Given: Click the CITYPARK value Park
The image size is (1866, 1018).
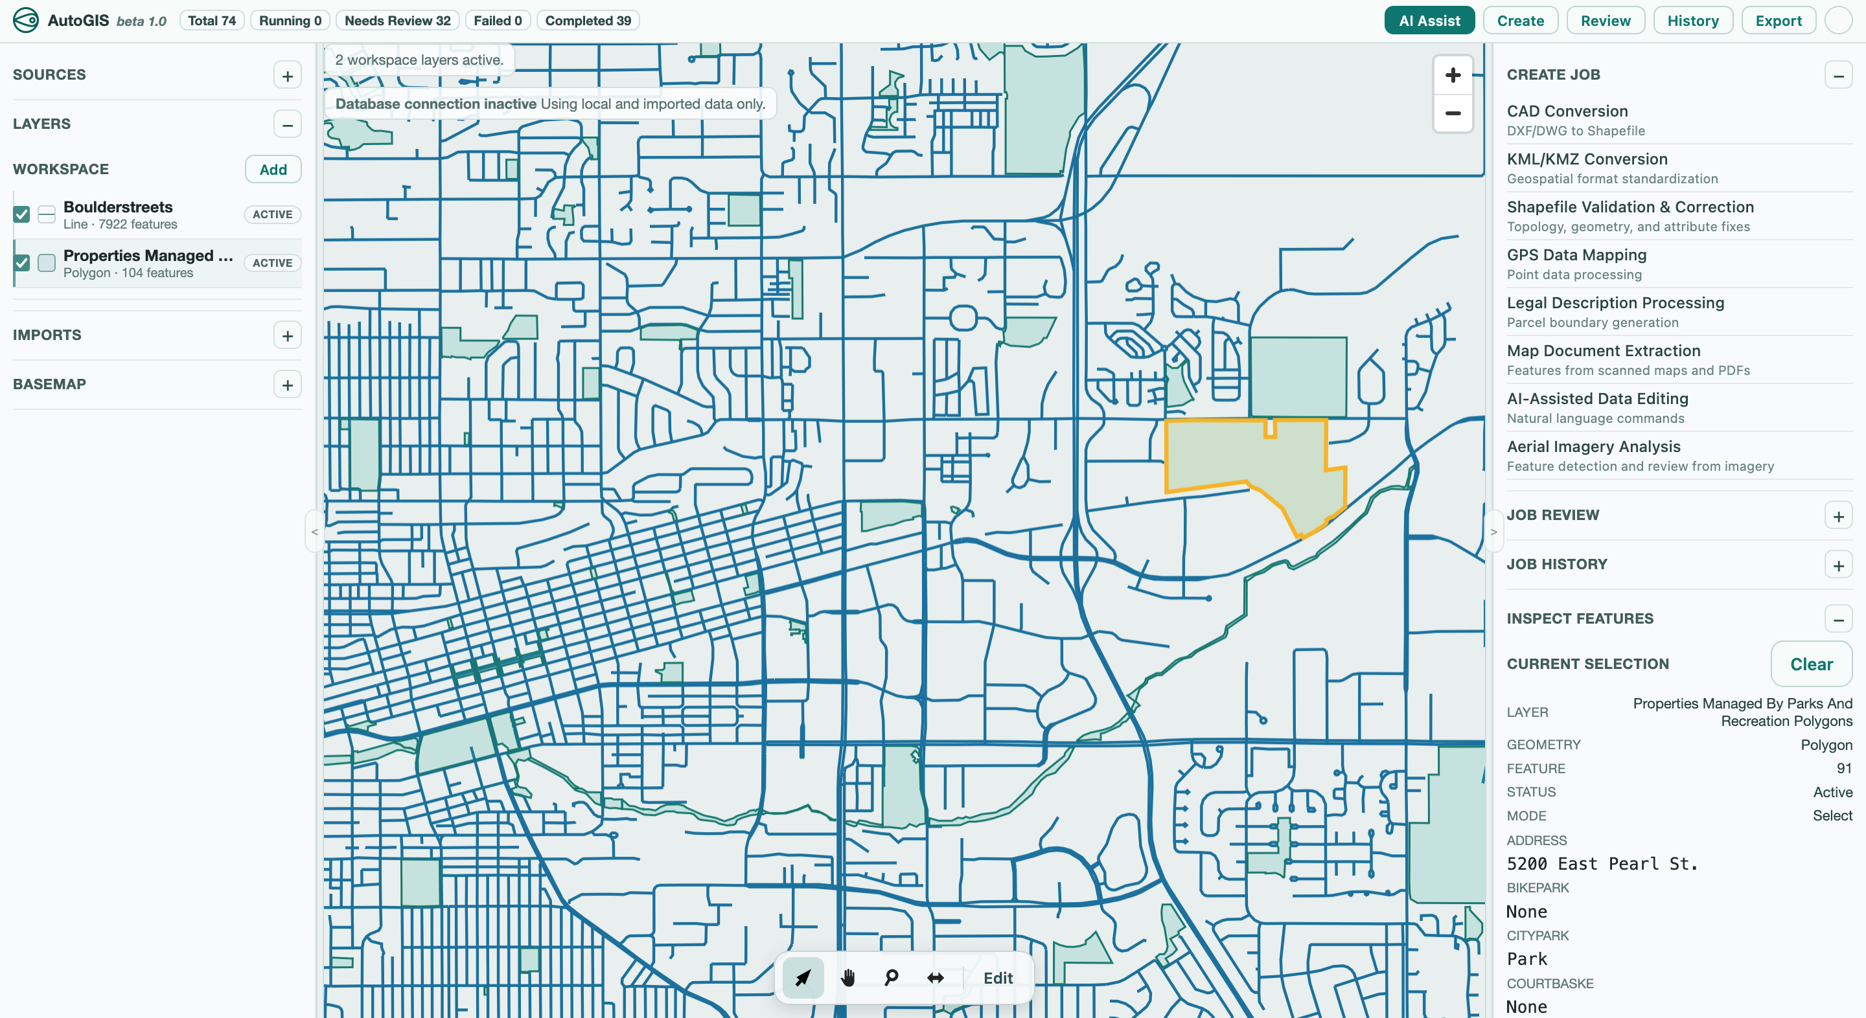Looking at the screenshot, I should [x=1526, y=959].
